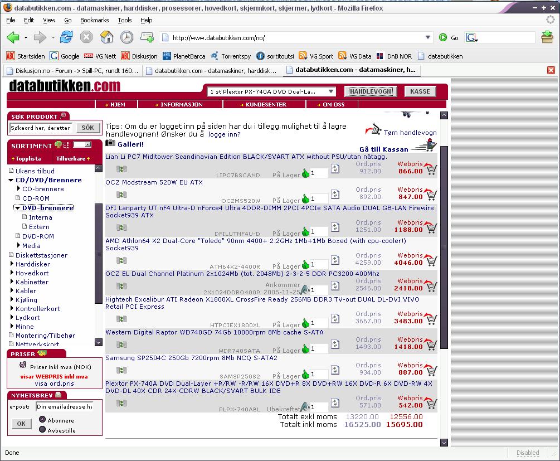Click the stock thumbs-up icon for Lian Li
The width and height of the screenshot is (560, 461).
point(305,173)
